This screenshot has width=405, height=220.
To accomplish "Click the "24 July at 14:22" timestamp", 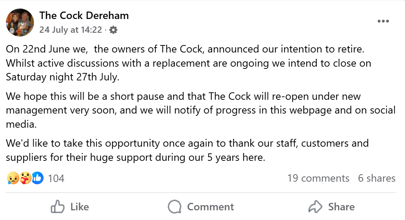I will pyautogui.click(x=70, y=30).
